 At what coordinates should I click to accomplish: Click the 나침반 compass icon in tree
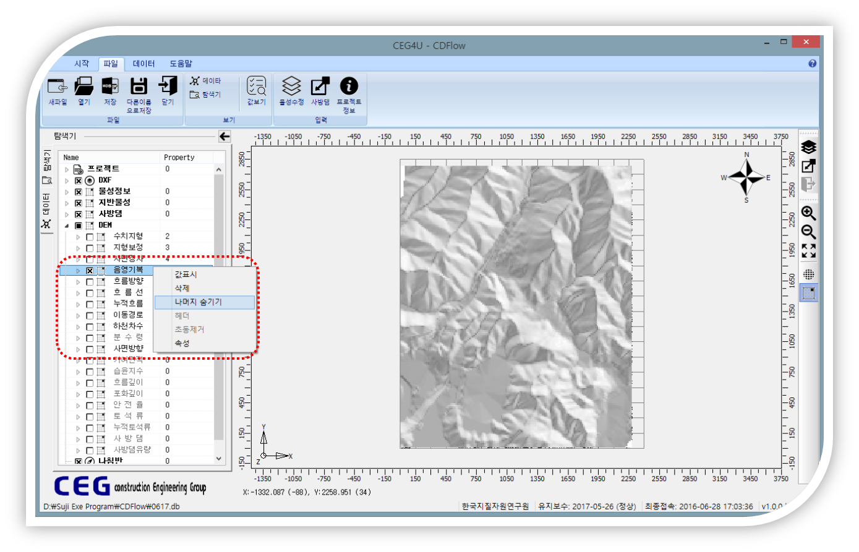(90, 461)
